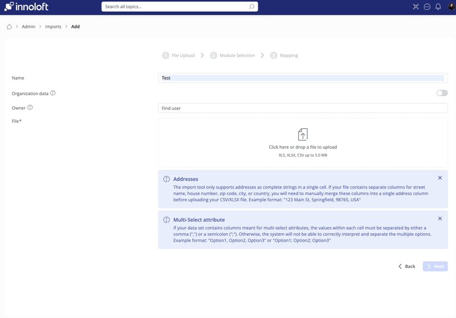Click the Organization data info icon

tap(53, 93)
